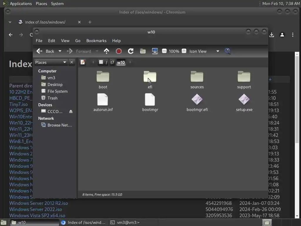Open the boot folder
Image resolution: width=301 pixels, height=226 pixels.
pyautogui.click(x=103, y=80)
